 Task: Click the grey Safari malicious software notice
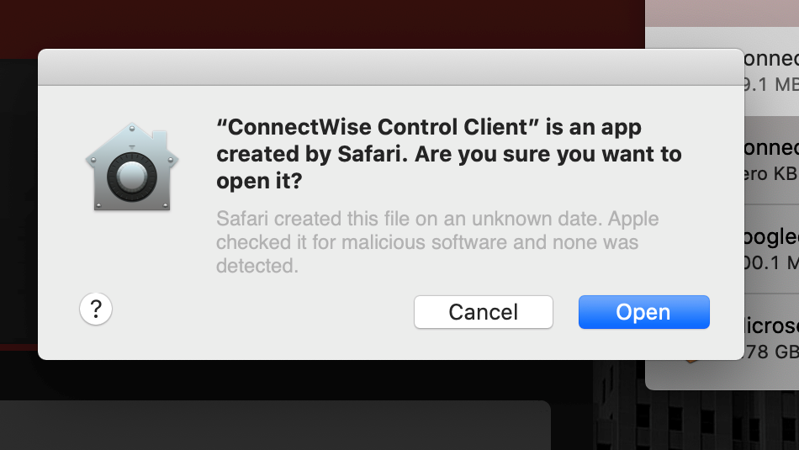(x=437, y=242)
